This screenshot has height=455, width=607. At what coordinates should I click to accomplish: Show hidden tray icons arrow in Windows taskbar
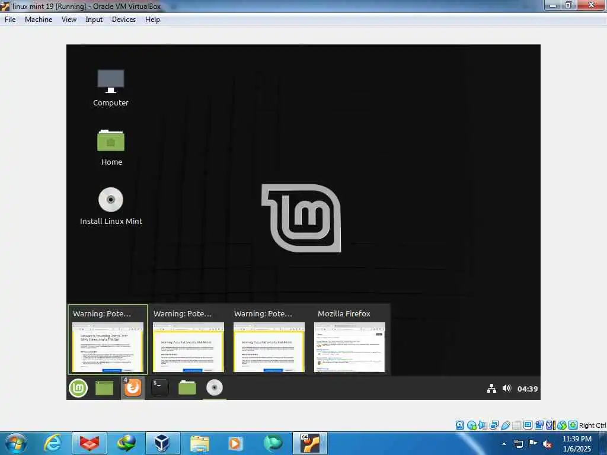pyautogui.click(x=504, y=444)
